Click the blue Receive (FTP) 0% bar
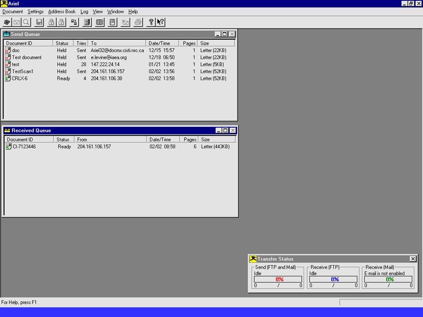 333,279
